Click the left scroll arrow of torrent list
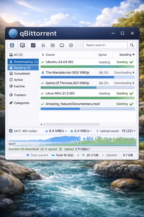 point(41,124)
